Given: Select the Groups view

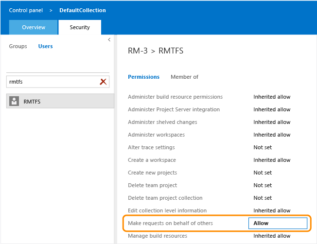Looking at the screenshot, I should click(x=18, y=47).
